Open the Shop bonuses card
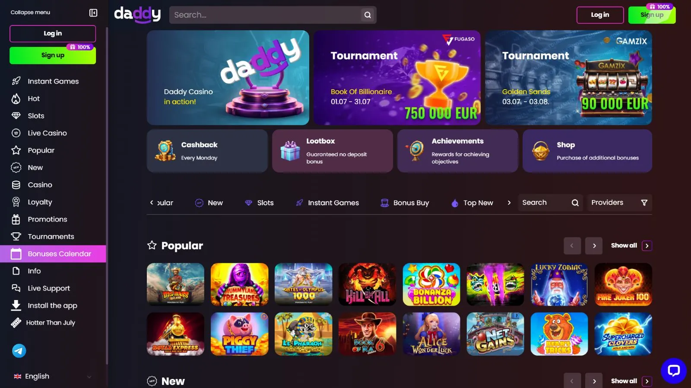Viewport: 691px width, 388px height. (587, 151)
